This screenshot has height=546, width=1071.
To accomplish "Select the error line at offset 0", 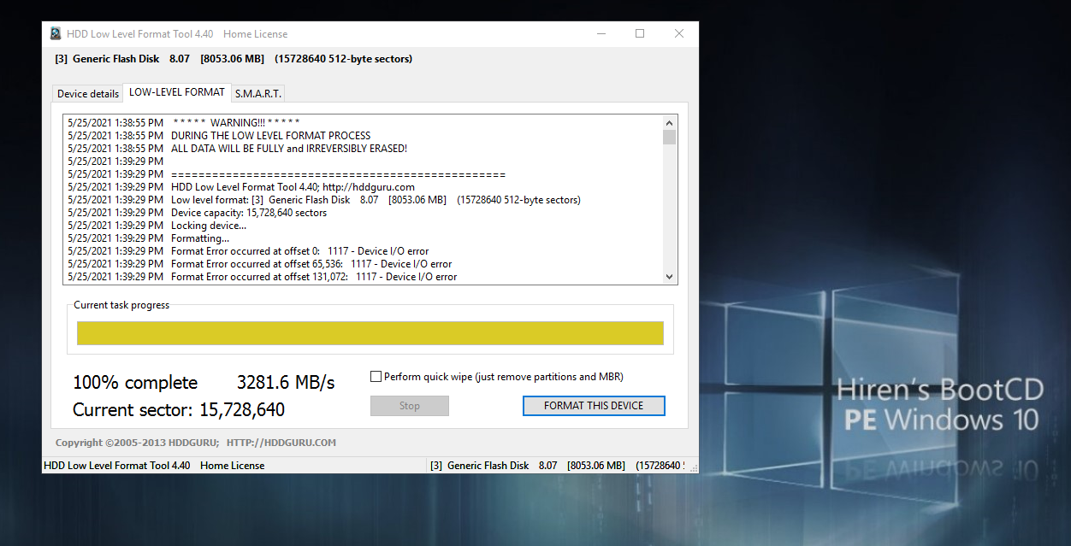I will (248, 251).
